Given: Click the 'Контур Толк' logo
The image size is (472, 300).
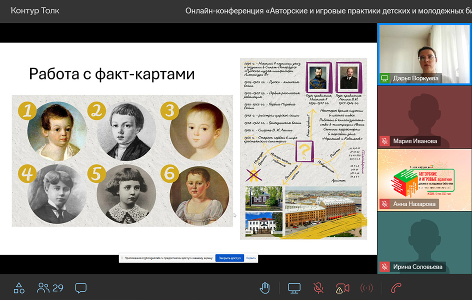Looking at the screenshot, I should click(35, 10).
